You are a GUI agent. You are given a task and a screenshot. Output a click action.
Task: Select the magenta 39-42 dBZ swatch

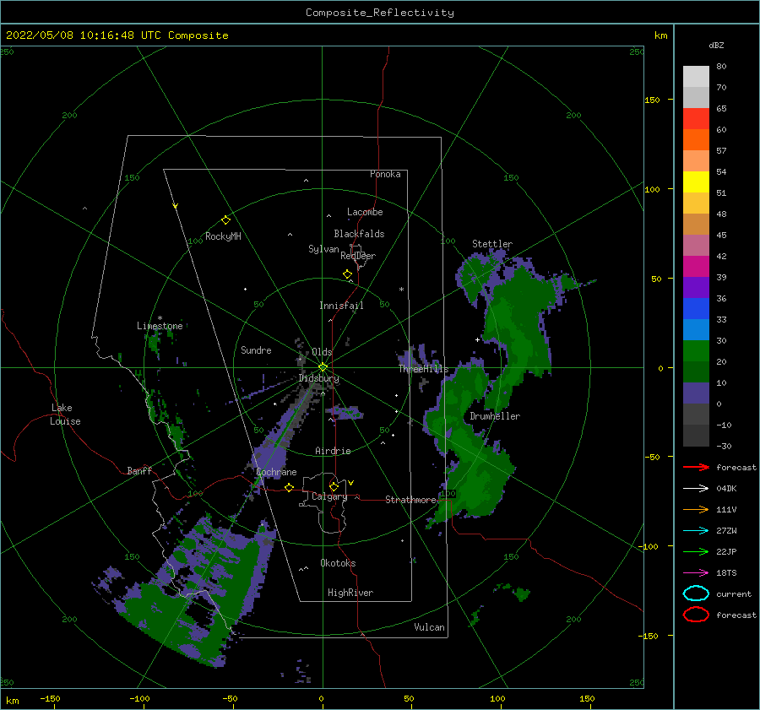(696, 266)
